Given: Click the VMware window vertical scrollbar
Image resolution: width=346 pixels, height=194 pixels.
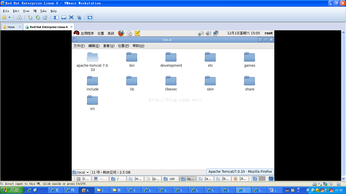Looking at the screenshot, I should pyautogui.click(x=343, y=105).
